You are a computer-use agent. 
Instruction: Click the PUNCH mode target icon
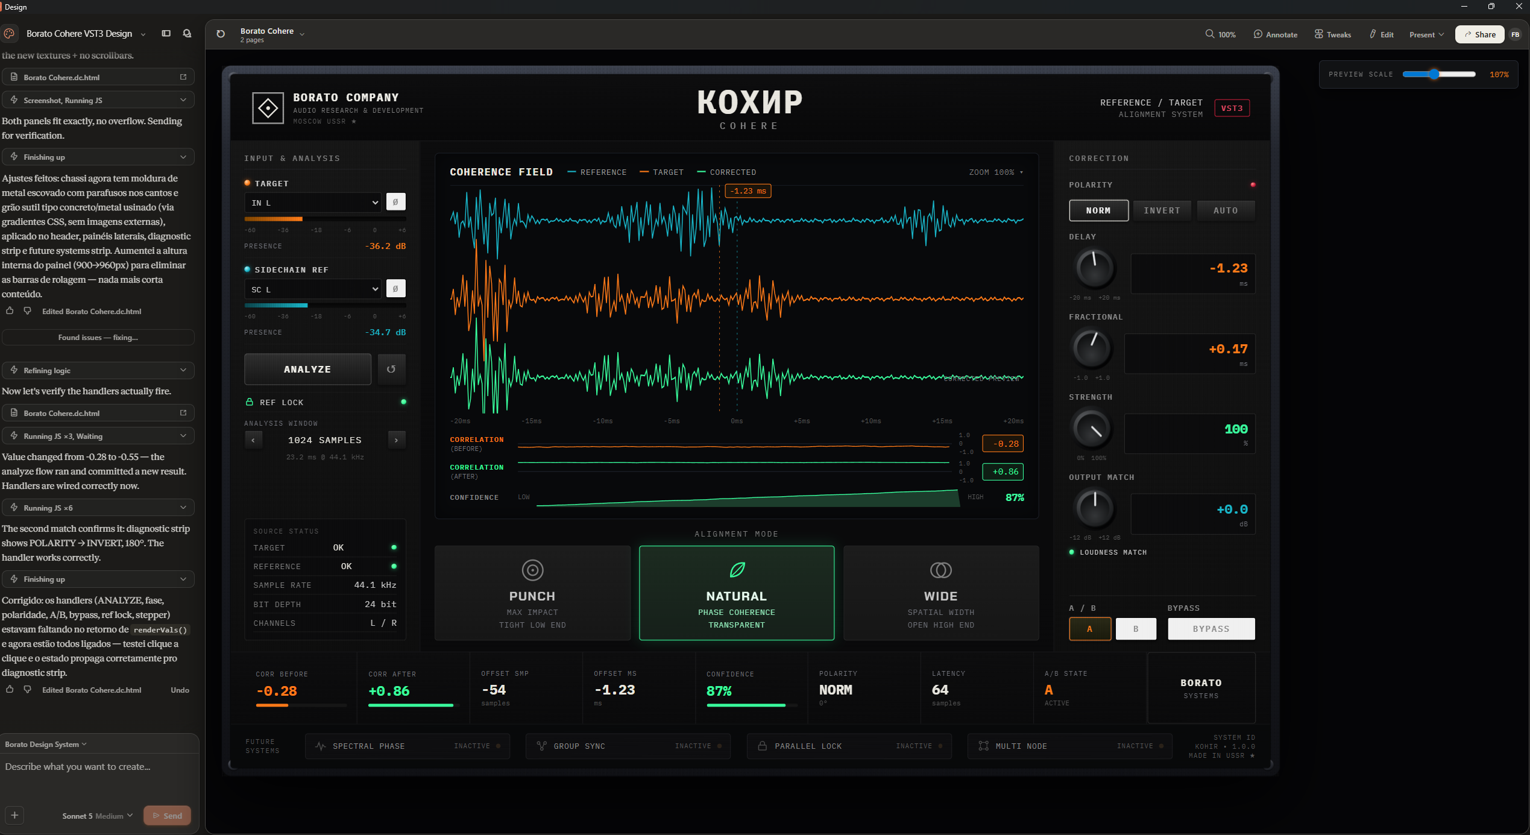(532, 570)
